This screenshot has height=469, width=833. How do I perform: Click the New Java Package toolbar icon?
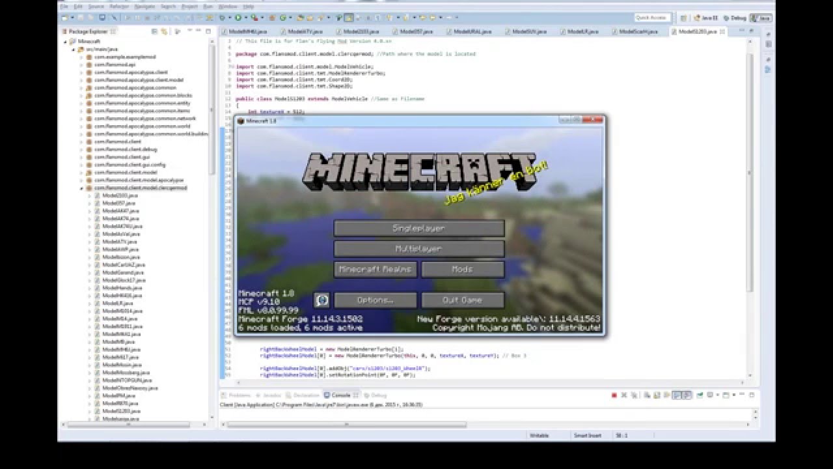coord(272,18)
